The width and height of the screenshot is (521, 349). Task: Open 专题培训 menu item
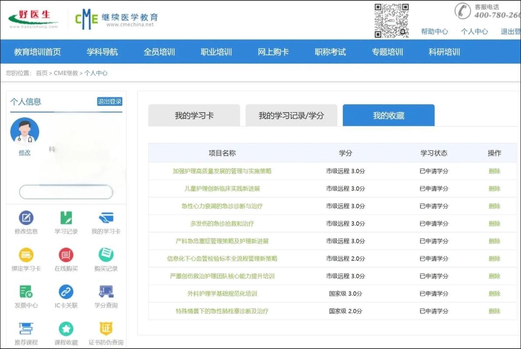(387, 52)
